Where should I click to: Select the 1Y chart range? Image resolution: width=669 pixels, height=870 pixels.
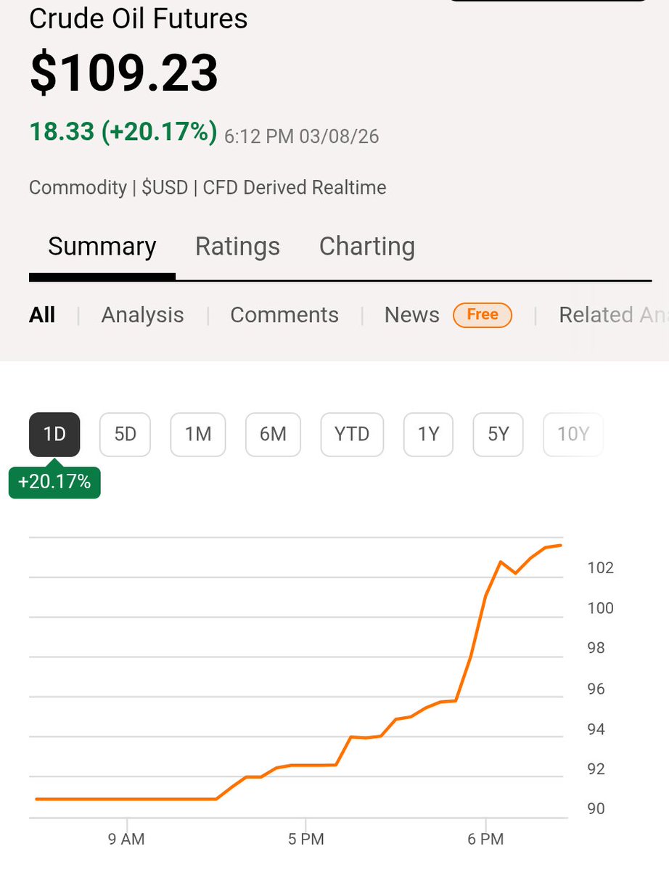pos(428,435)
